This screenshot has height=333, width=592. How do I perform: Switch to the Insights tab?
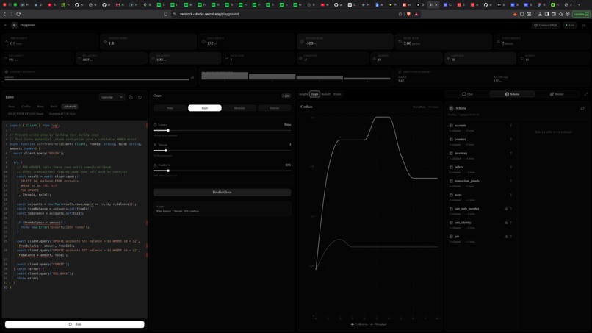point(303,94)
